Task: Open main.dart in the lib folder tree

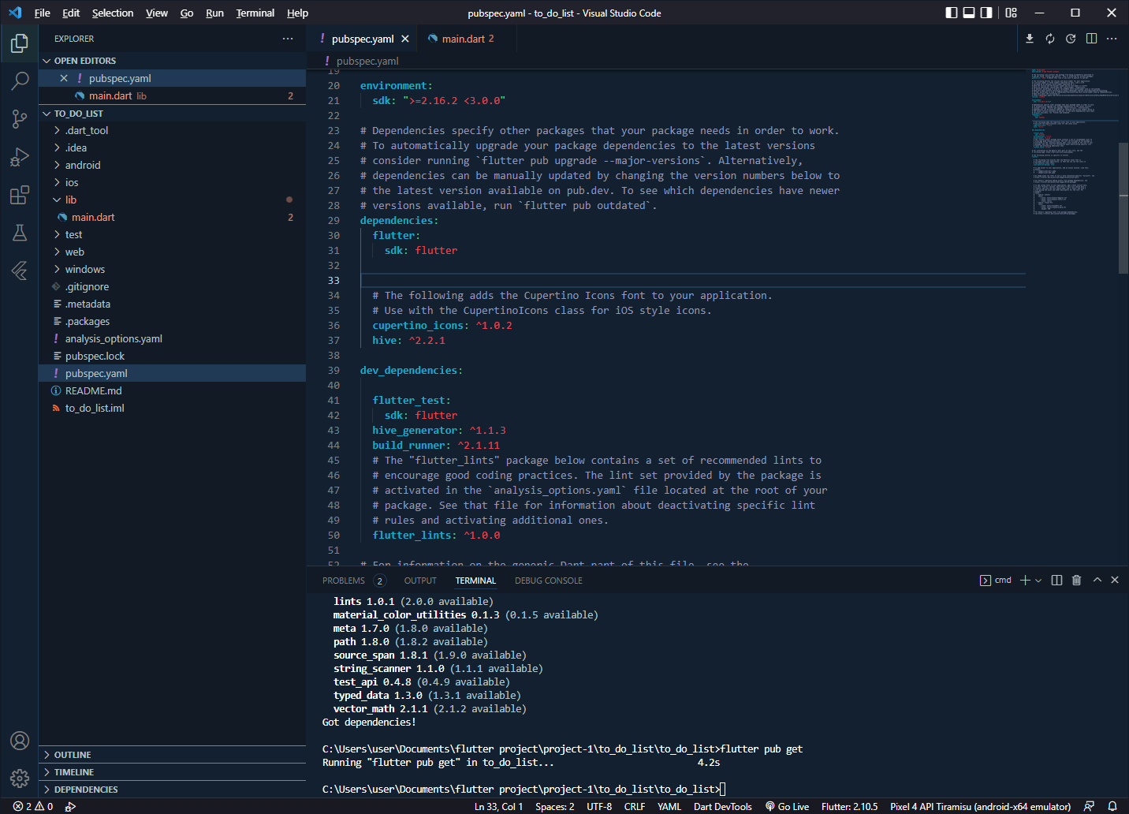Action: coord(172,217)
